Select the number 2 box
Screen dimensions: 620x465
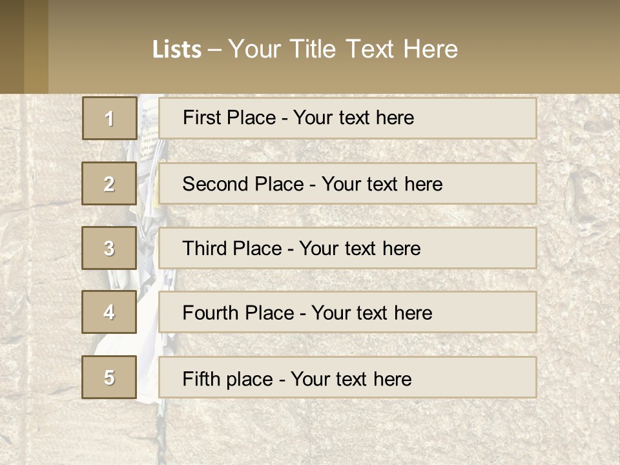pyautogui.click(x=109, y=183)
